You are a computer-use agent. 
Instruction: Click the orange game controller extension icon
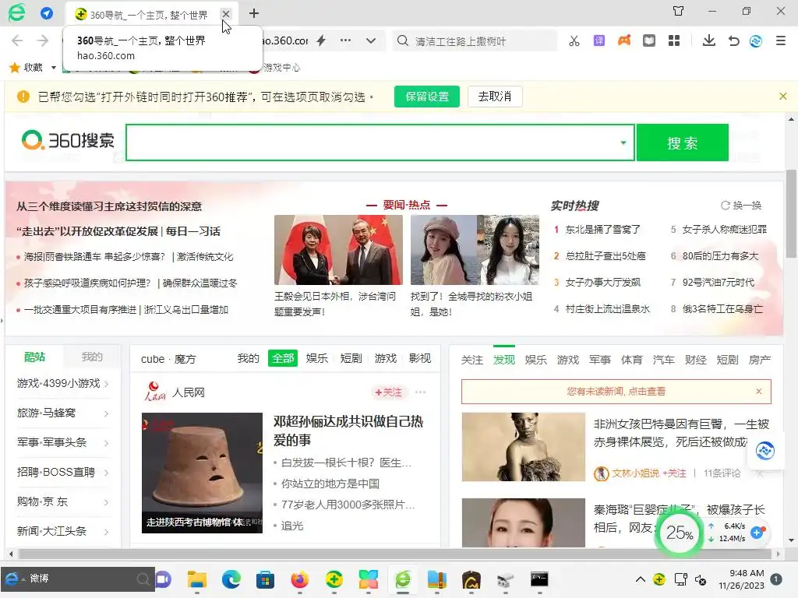(624, 40)
